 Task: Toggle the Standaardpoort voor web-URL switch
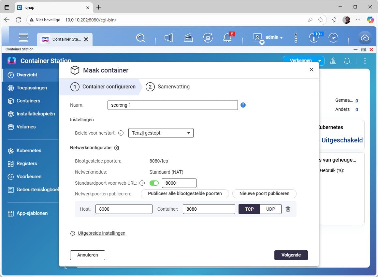tap(154, 183)
